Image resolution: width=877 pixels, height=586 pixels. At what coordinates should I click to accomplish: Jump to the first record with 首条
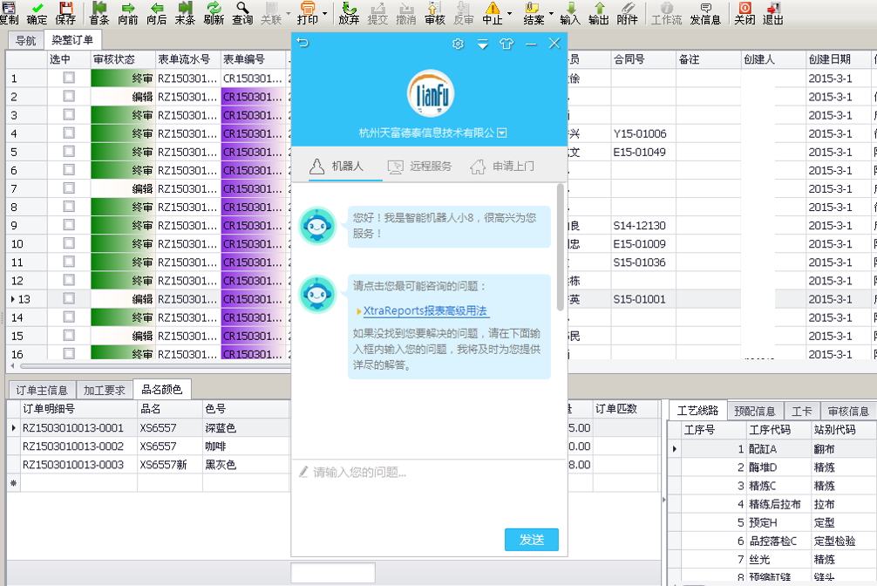99,12
